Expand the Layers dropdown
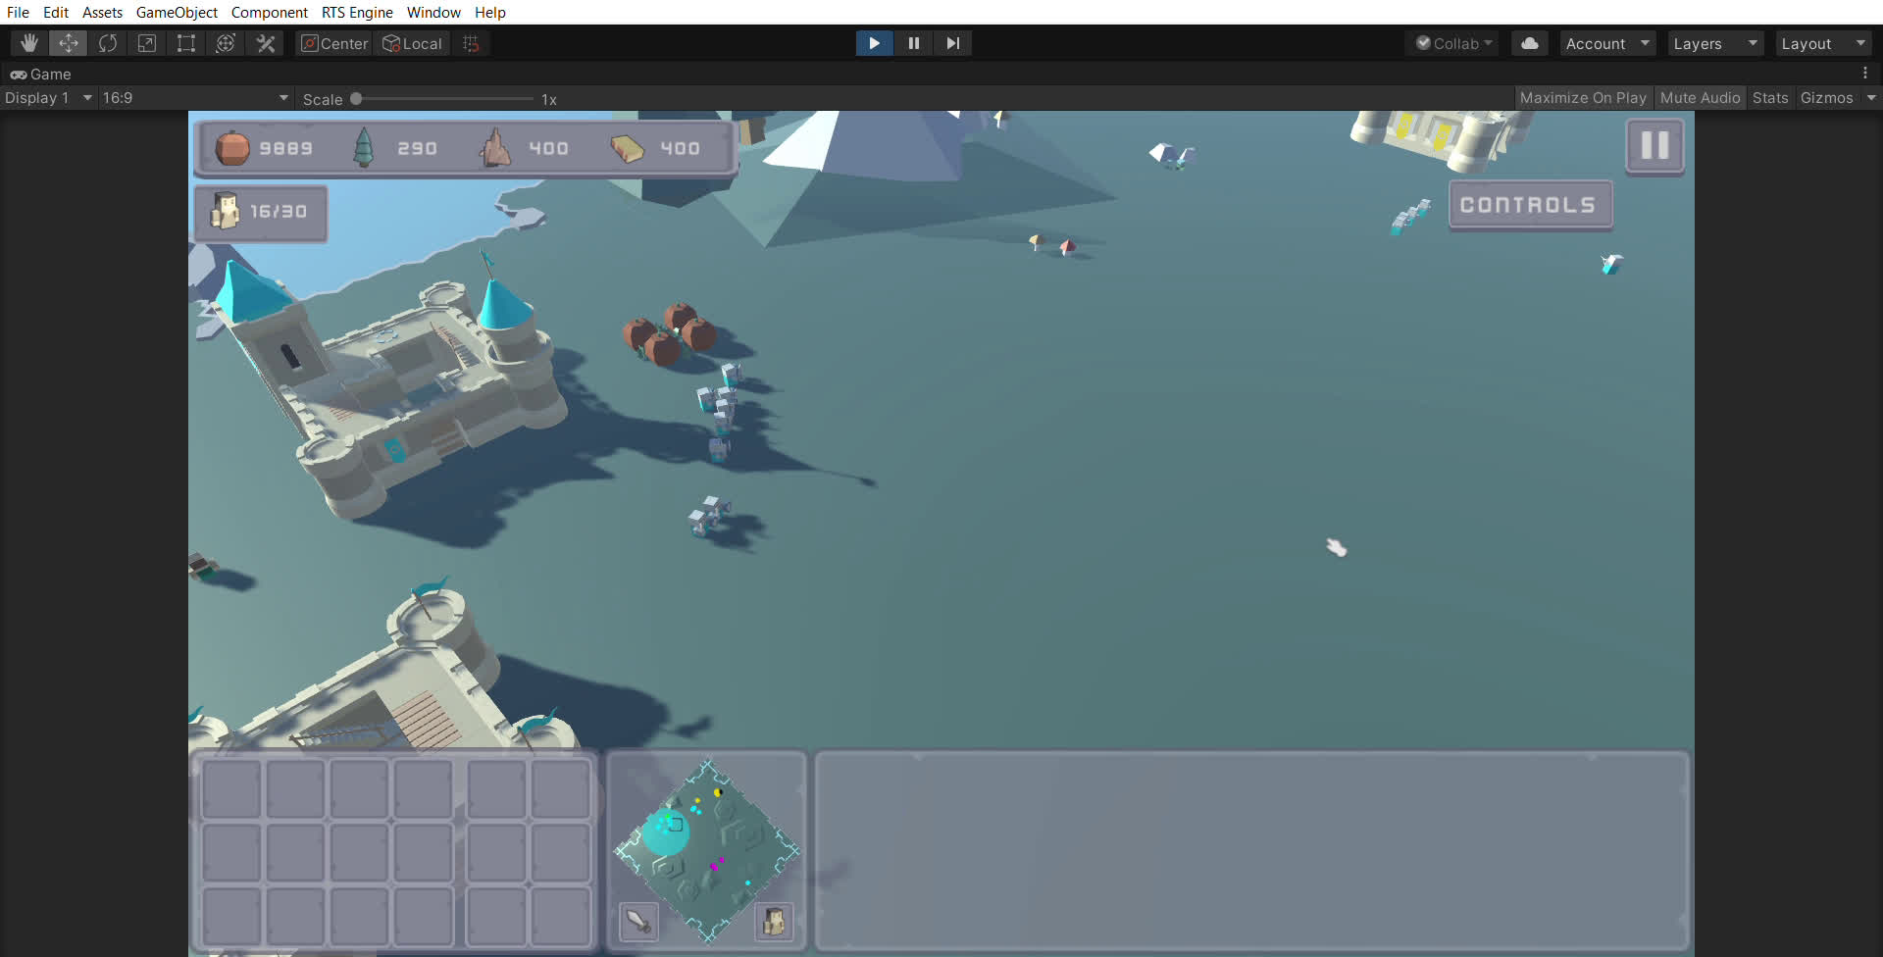Screen dimensions: 1883x957 click(1714, 43)
